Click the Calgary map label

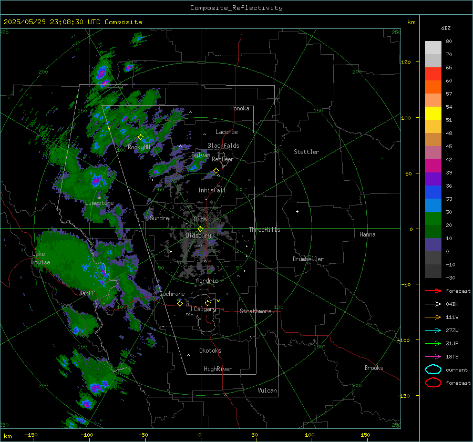[205, 309]
